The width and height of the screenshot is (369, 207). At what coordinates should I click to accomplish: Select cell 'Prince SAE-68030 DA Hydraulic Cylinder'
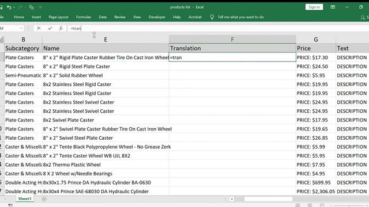tap(106, 191)
